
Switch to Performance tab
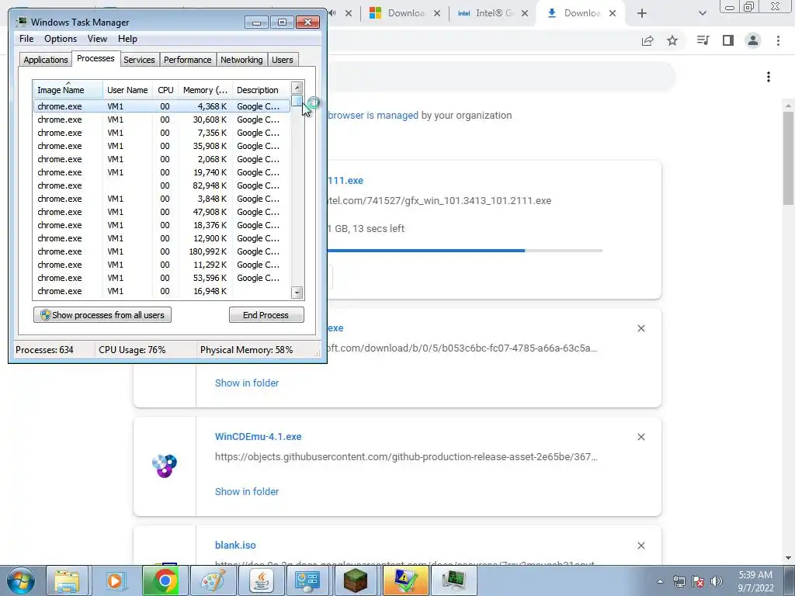point(188,60)
